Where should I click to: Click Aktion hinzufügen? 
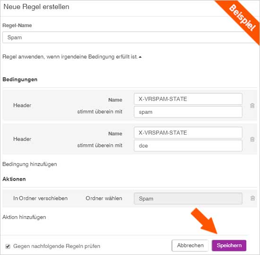pos(24,217)
